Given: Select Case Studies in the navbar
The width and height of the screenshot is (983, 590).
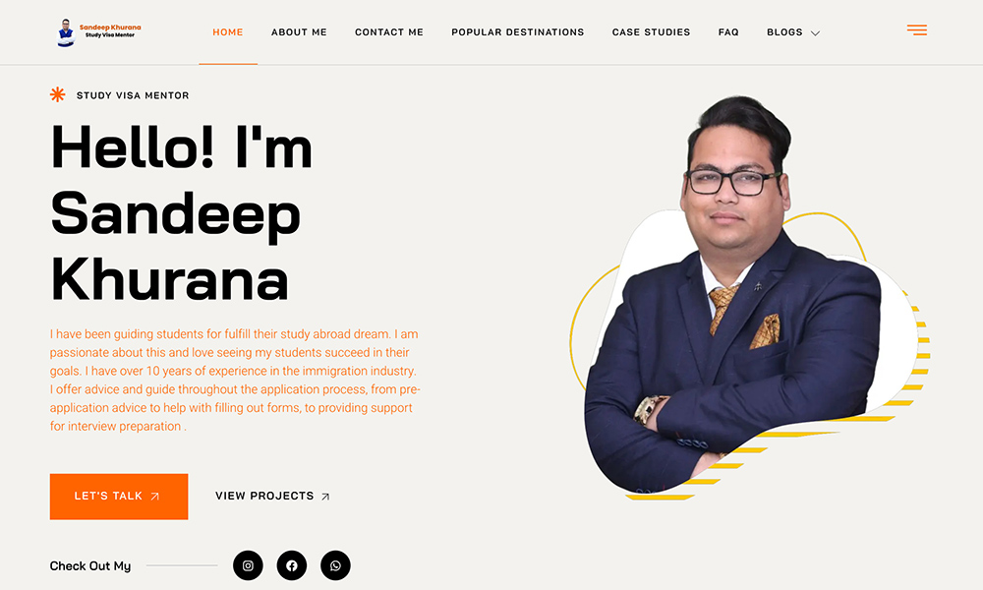Looking at the screenshot, I should point(651,32).
